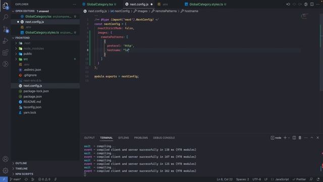The height and width of the screenshot is (182, 323).
Task: Open the editor more actions ellipsis
Action: pos(318,5)
